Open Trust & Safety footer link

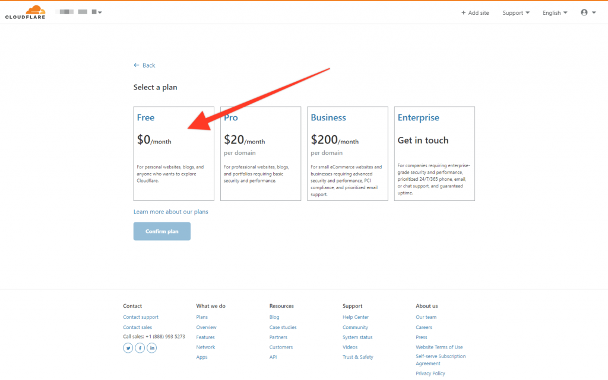tap(357, 357)
